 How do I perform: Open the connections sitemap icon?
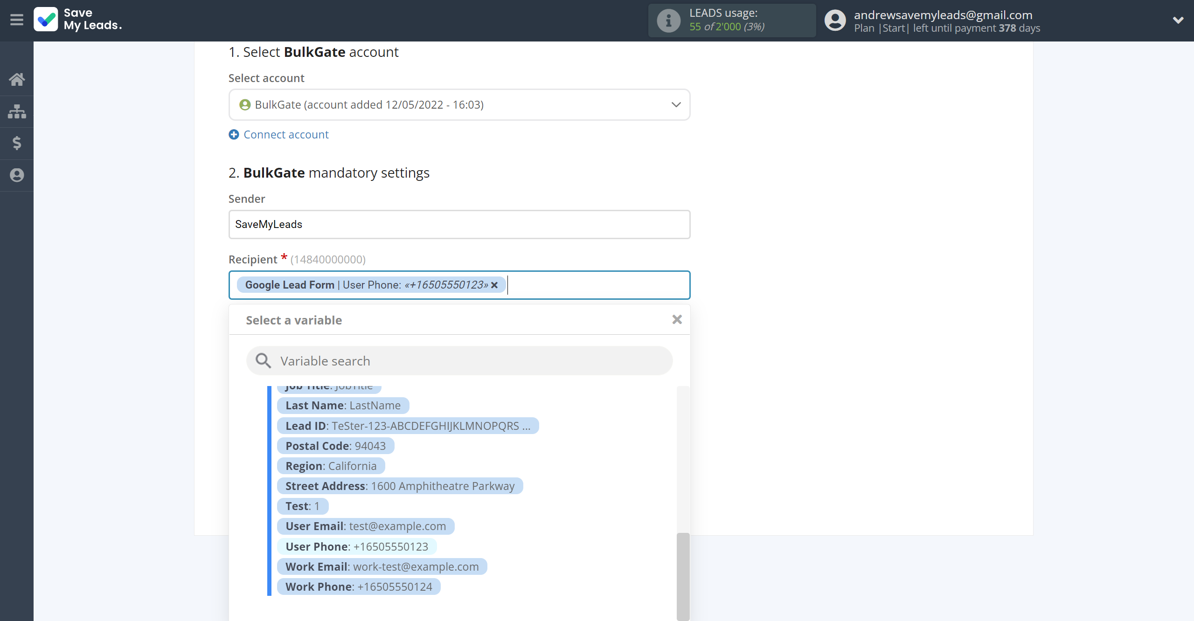17,111
